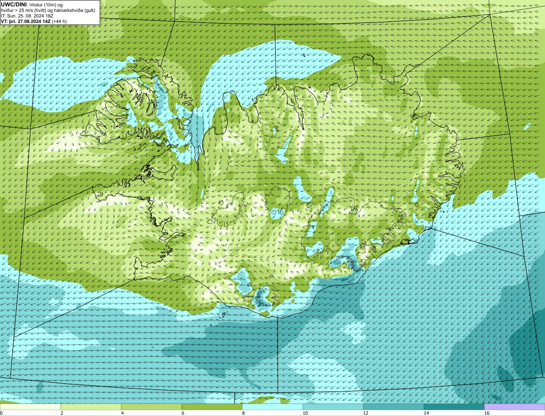Click the 'VT: þri. 27.08.2024 14Z (+44 h)' line
This screenshot has width=545, height=416.
(34, 21)
